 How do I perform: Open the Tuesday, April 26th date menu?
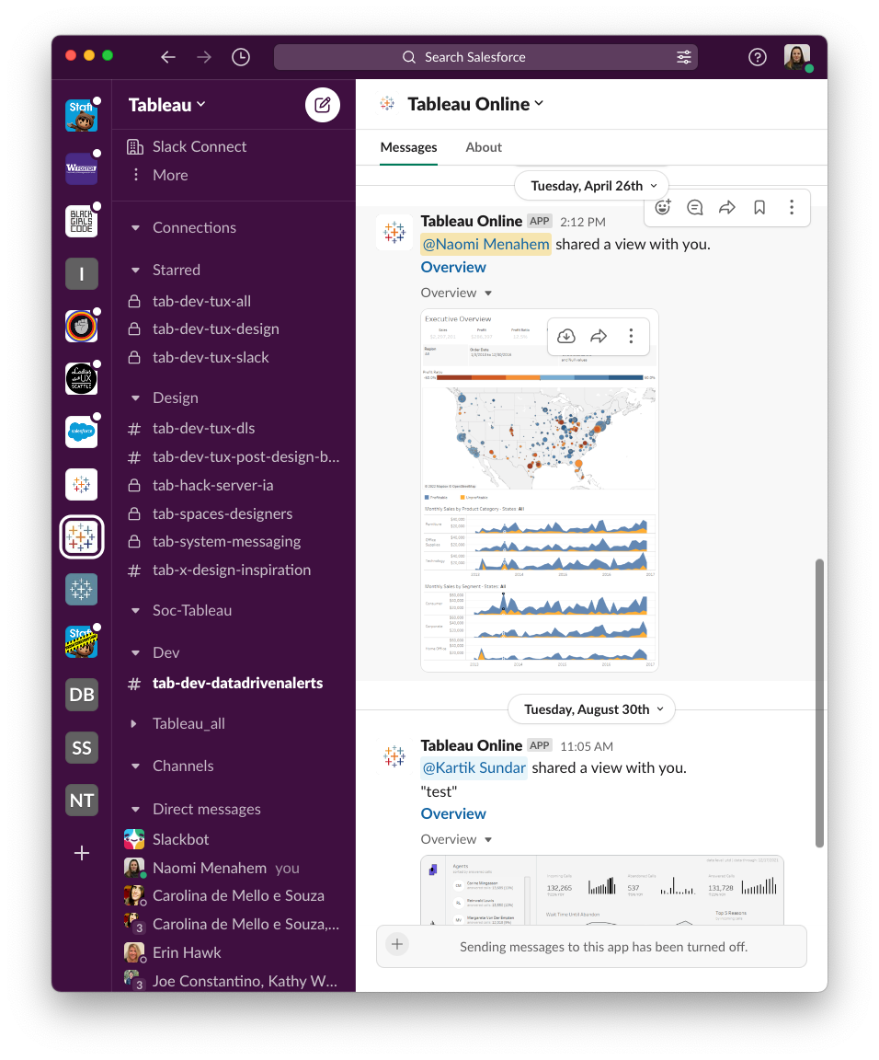pyautogui.click(x=592, y=186)
